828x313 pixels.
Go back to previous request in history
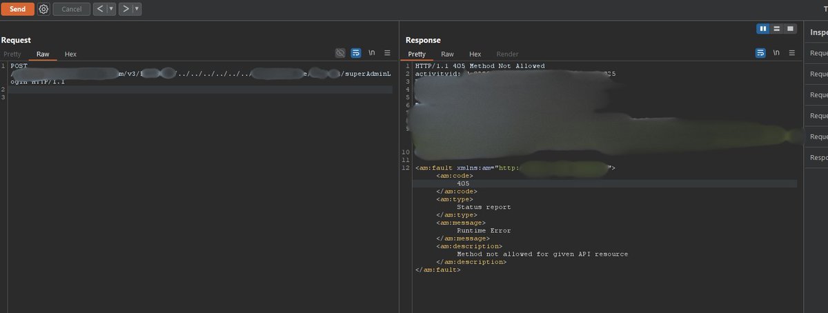pyautogui.click(x=99, y=9)
